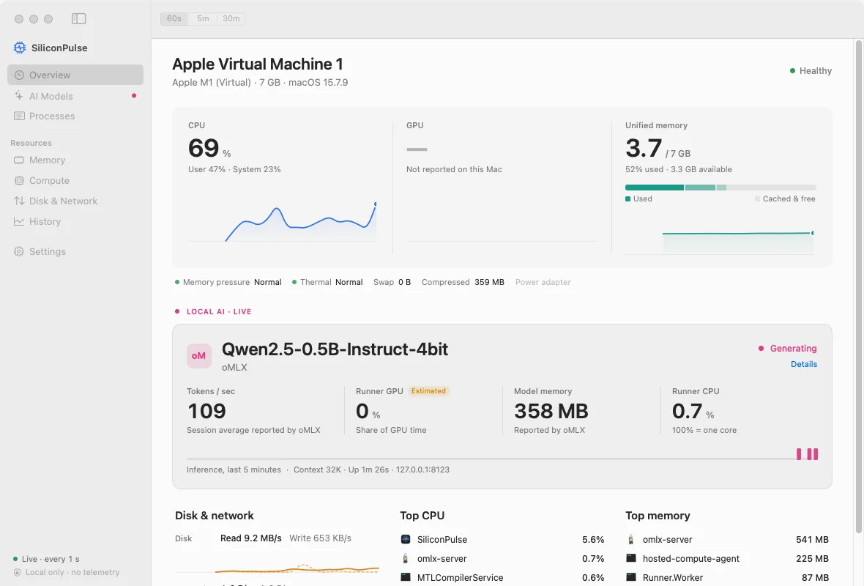
Task: Click the vertical scrollbar on the right
Action: coord(859,286)
